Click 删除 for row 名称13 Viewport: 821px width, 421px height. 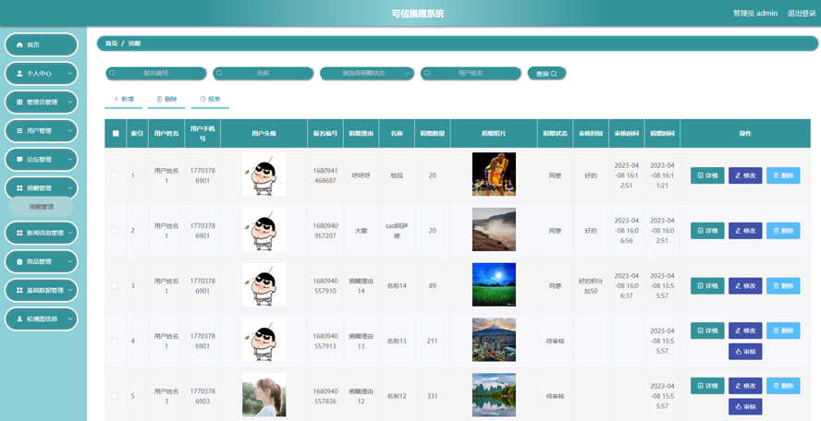783,331
